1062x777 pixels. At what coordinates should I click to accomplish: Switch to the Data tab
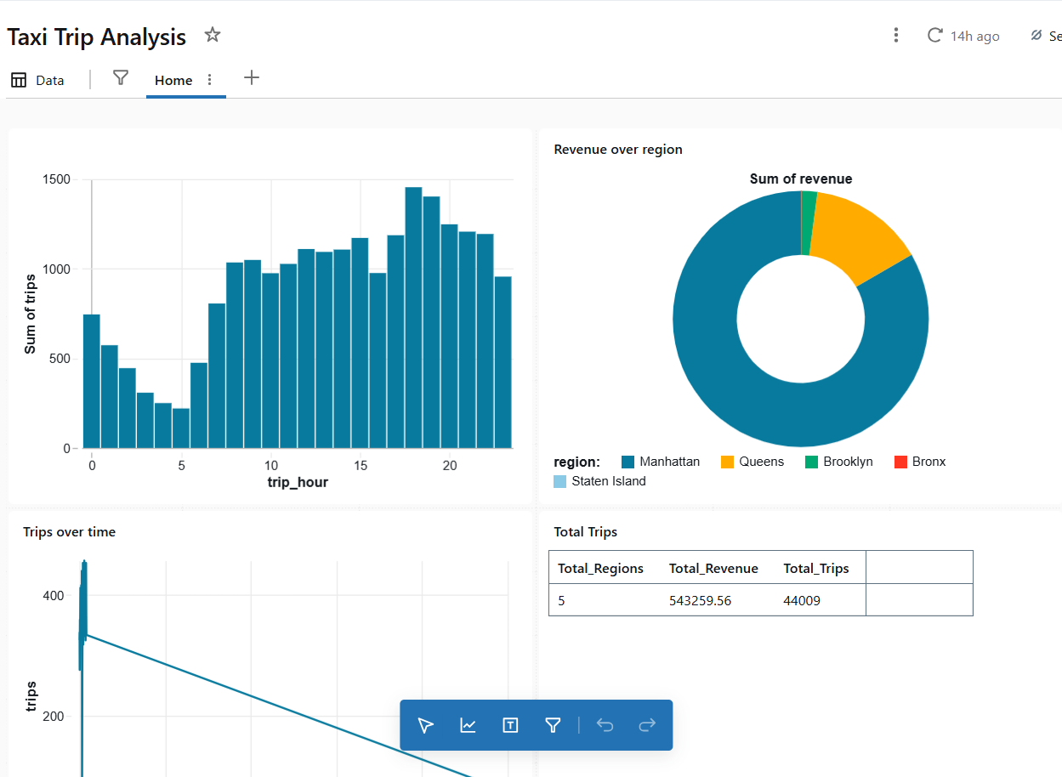(37, 79)
